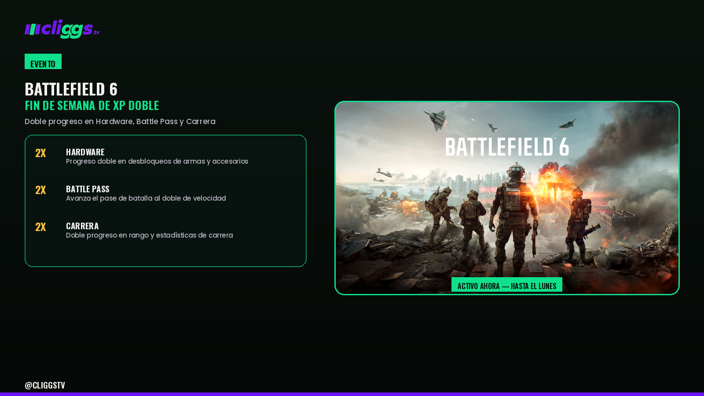Click the 'Doble progreso en Hardware, Battle Pass y Carrera' line
The height and width of the screenshot is (396, 704).
[x=120, y=121]
